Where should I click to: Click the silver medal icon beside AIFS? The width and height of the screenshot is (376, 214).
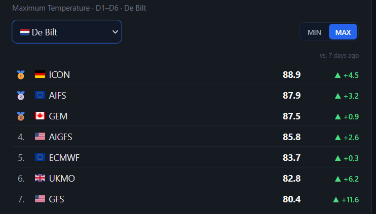(21, 96)
